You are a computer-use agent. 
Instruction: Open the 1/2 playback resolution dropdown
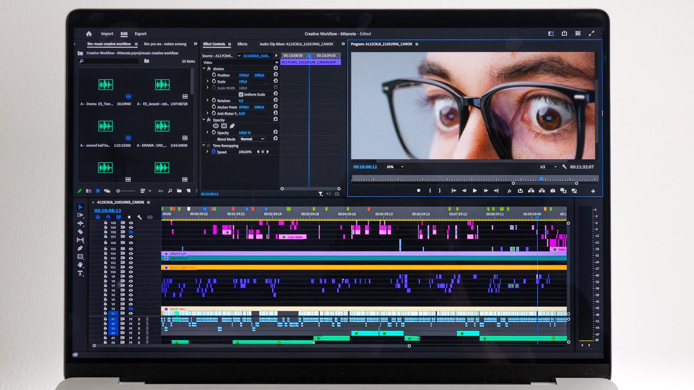point(548,167)
